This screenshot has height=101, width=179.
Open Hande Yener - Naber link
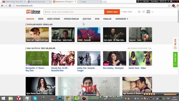[x=137, y=68]
